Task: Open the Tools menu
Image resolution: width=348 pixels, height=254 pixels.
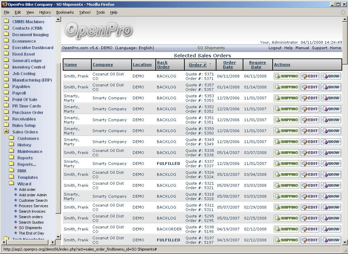Action: (x=100, y=12)
